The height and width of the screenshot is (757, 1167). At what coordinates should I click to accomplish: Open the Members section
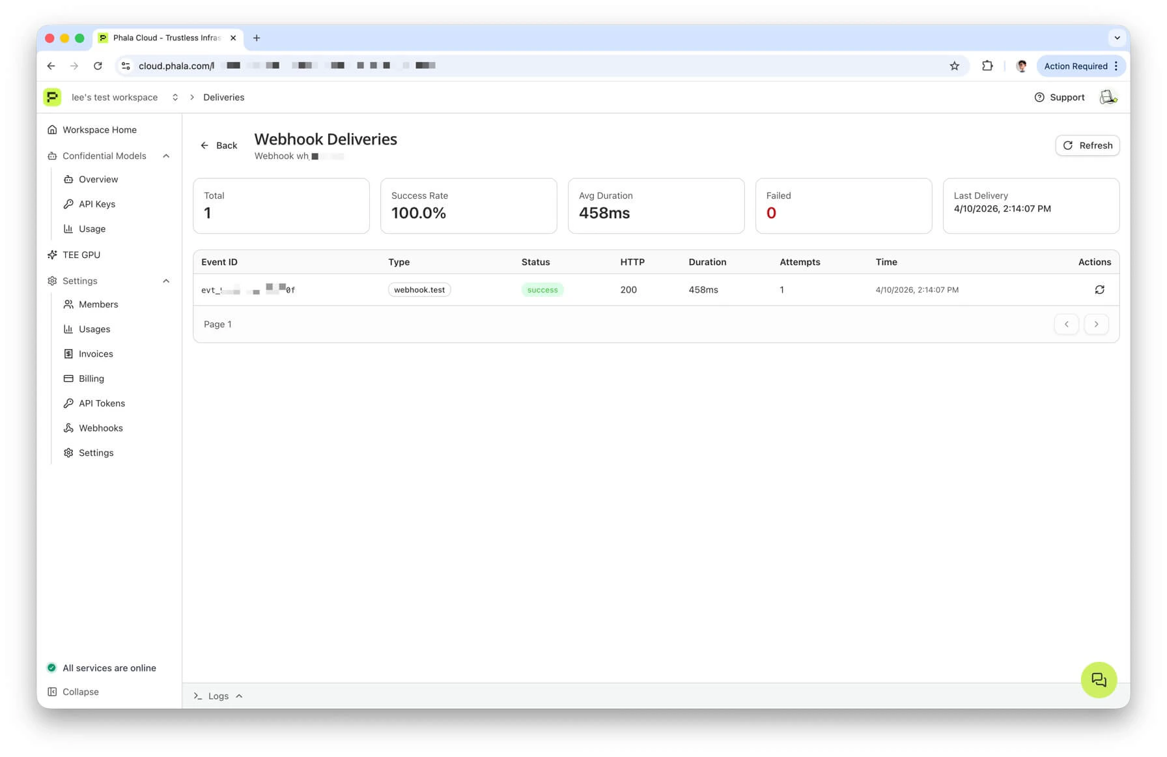(x=98, y=304)
